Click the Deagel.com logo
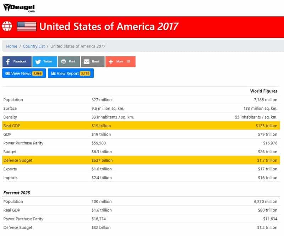This screenshot has width=284, height=236. 19,7
